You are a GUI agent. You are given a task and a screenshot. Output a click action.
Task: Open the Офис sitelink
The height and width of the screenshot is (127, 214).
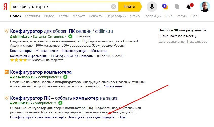tap(122, 117)
